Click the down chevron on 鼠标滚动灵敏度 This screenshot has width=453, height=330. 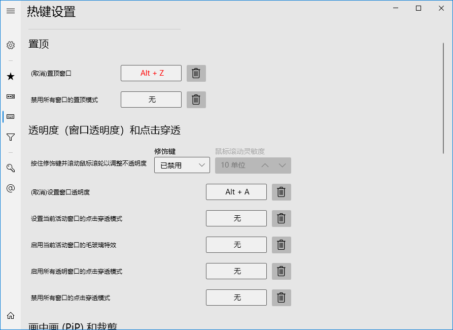tap(282, 165)
